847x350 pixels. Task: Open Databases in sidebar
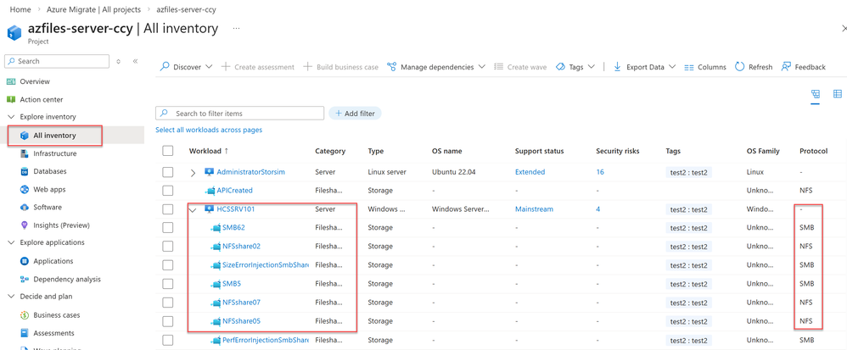50,171
